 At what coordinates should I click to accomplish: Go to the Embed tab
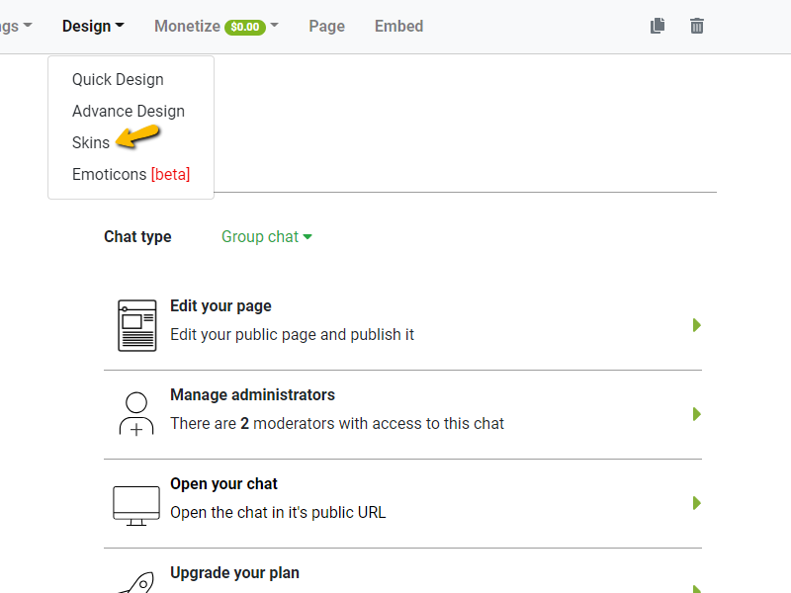coord(398,27)
